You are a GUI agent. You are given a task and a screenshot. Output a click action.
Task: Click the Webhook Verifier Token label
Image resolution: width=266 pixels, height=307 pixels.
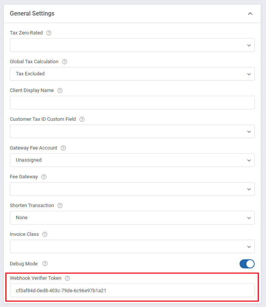36,278
